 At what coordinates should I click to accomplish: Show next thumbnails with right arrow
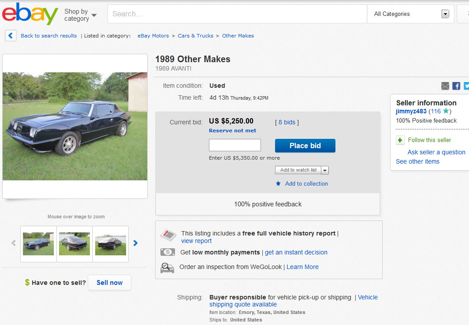click(x=135, y=243)
